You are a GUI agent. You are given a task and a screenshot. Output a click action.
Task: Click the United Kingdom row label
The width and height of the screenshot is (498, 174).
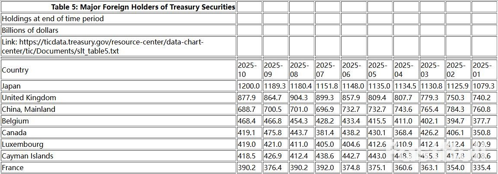(29, 98)
